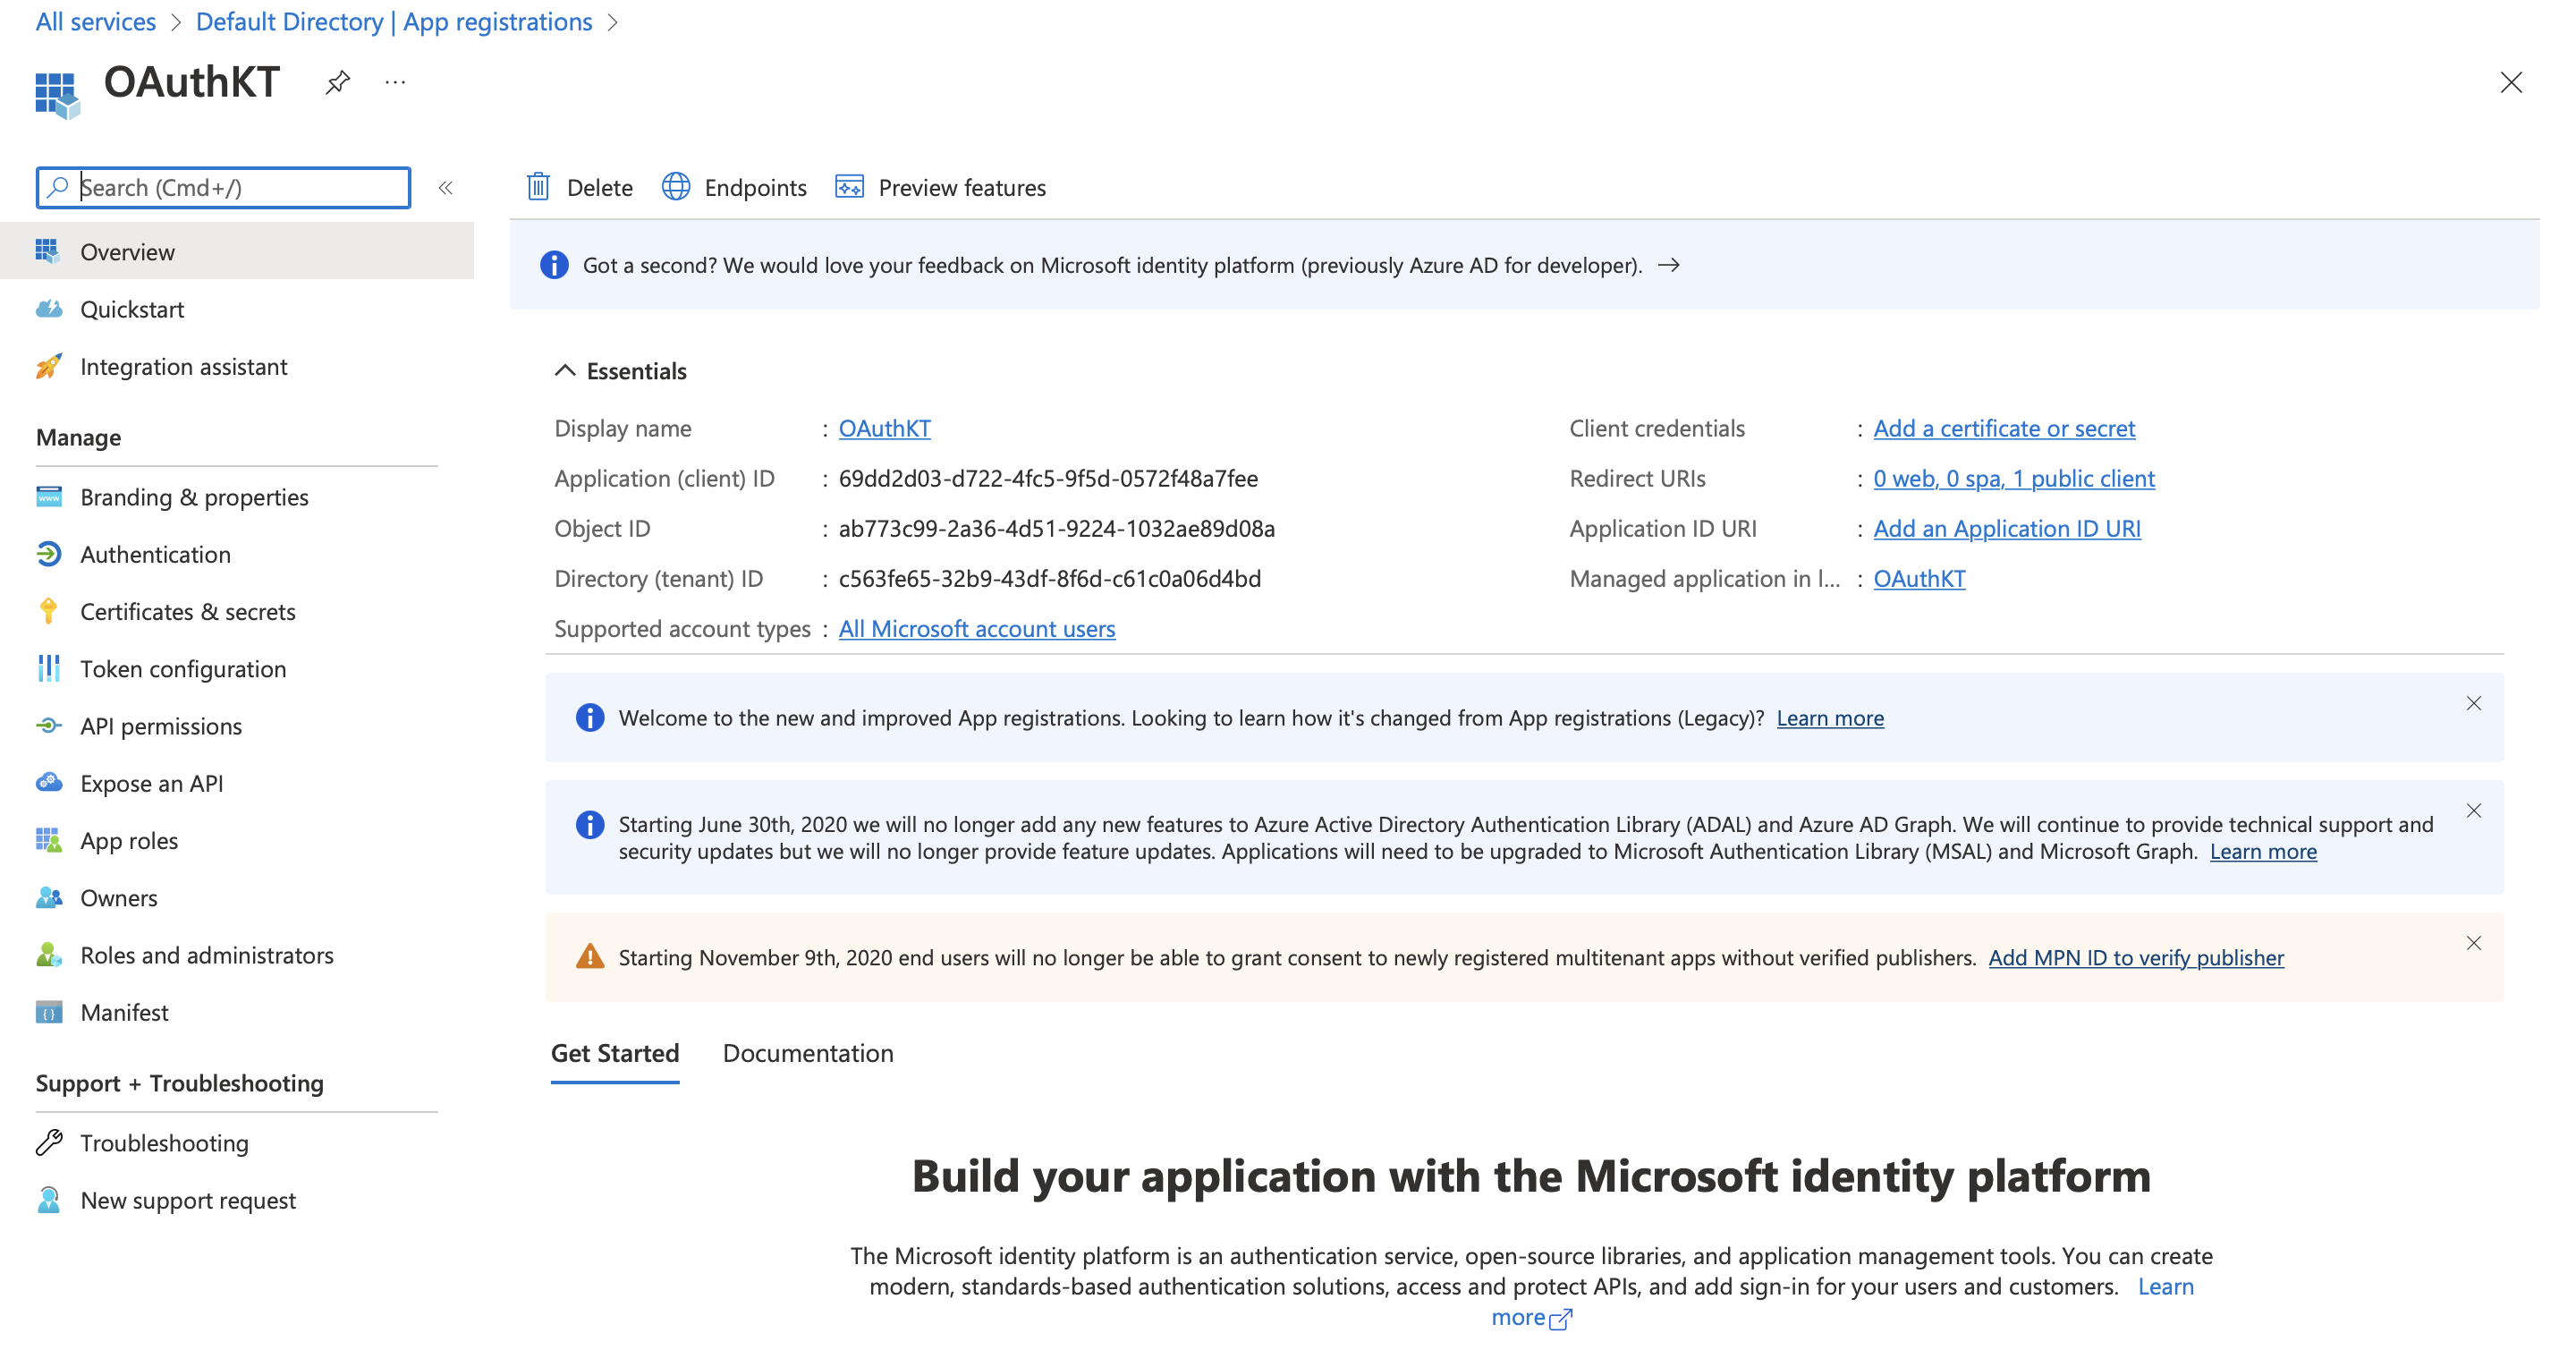
Task: Go to All services breadcrumb
Action: click(x=96, y=22)
